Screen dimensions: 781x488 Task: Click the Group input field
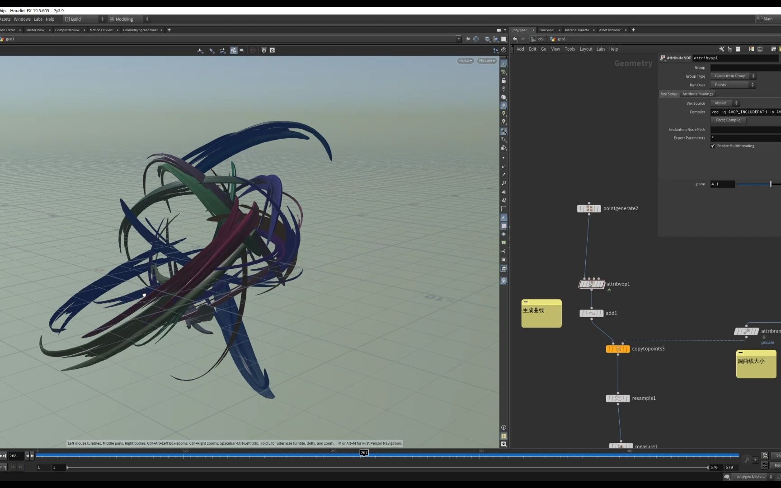745,68
